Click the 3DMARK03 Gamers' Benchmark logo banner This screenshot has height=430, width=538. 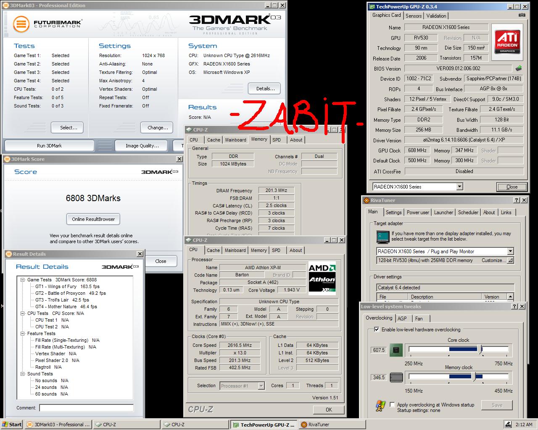point(235,24)
